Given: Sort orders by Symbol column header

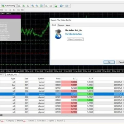Looking at the screenshot, I should pos(41,79).
